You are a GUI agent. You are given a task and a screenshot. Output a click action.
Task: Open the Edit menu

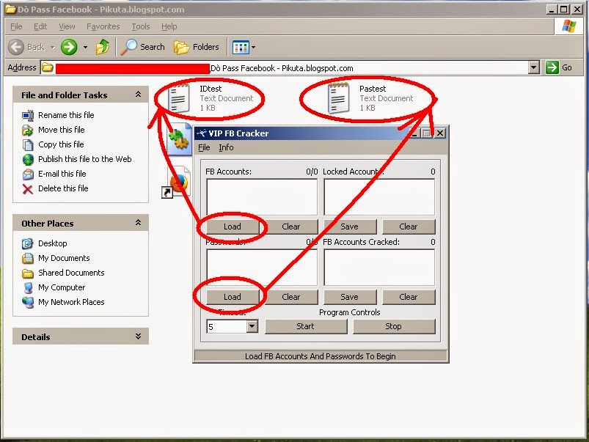pyautogui.click(x=40, y=26)
